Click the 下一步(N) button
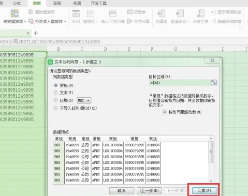 point(177,190)
